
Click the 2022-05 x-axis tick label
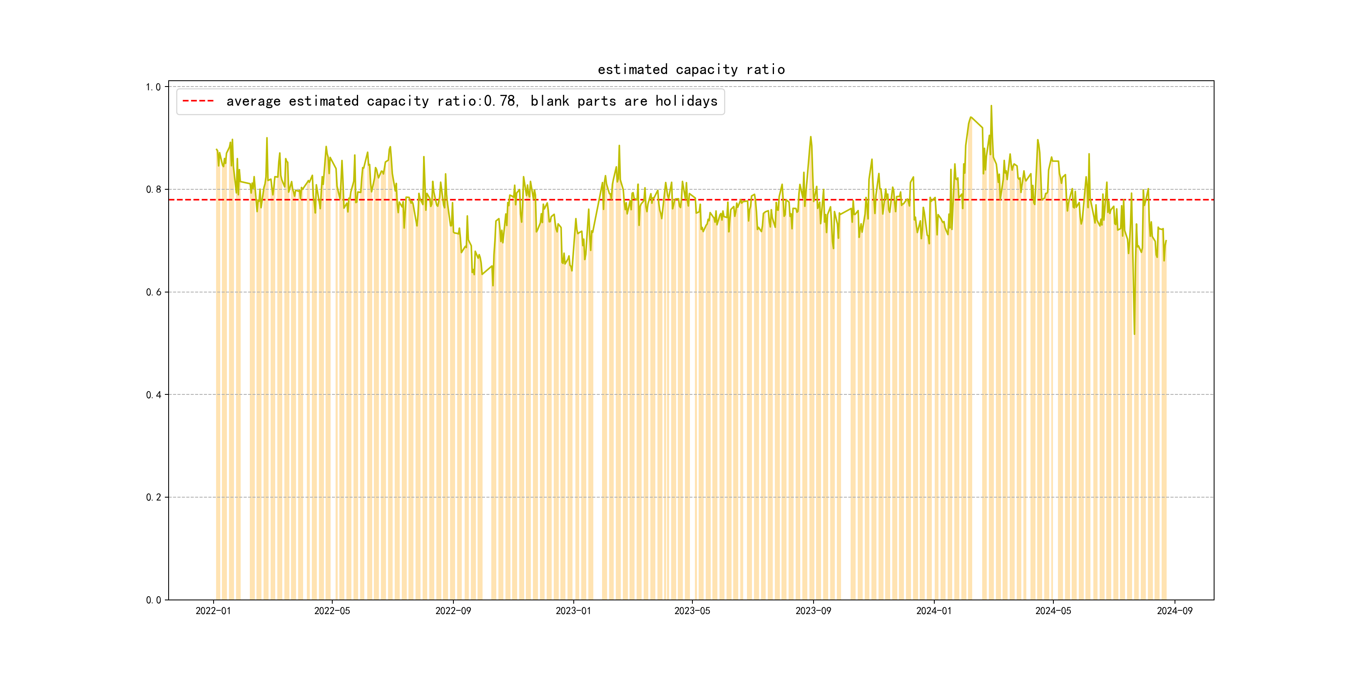click(332, 611)
